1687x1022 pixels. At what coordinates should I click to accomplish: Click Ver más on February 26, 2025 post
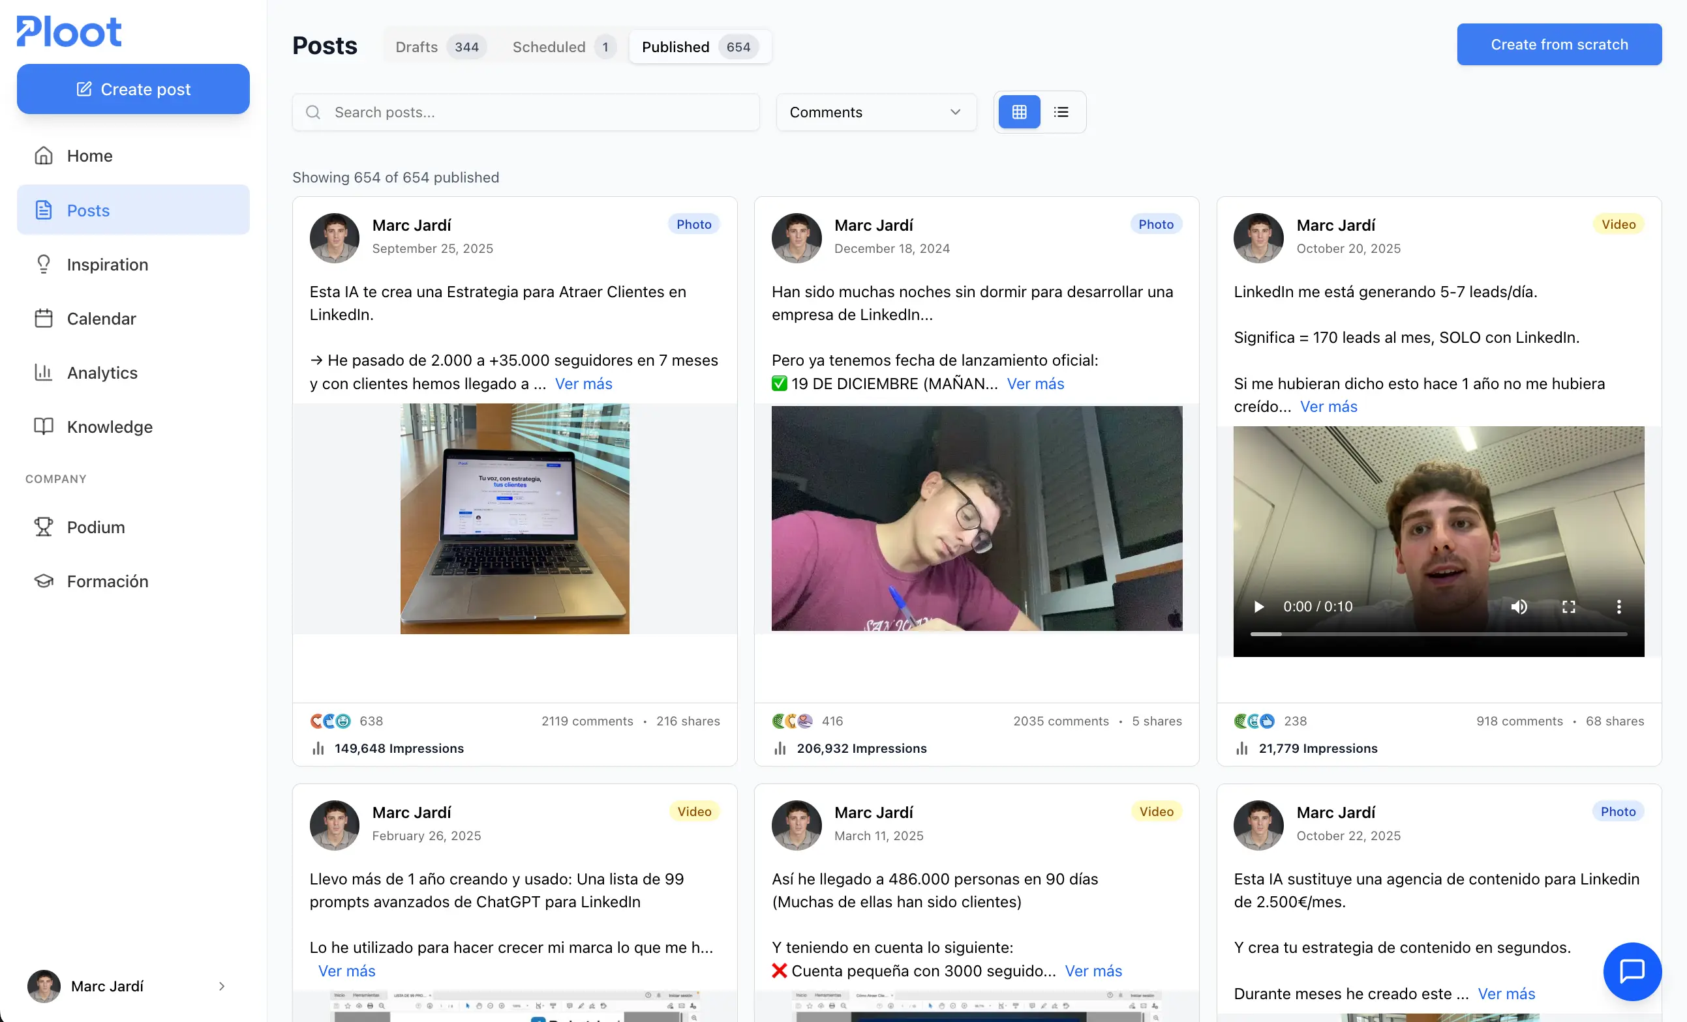[346, 970]
